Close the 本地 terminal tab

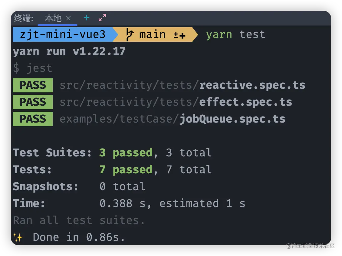pos(68,18)
